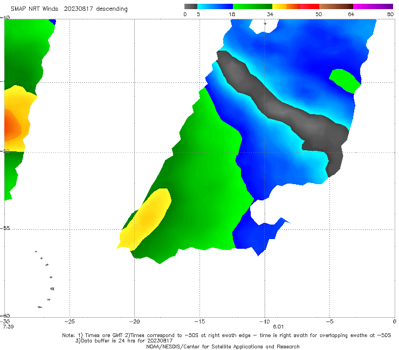The image size is (399, 350).
Task: Click the '64' label under the color bar
Action: pos(351,14)
